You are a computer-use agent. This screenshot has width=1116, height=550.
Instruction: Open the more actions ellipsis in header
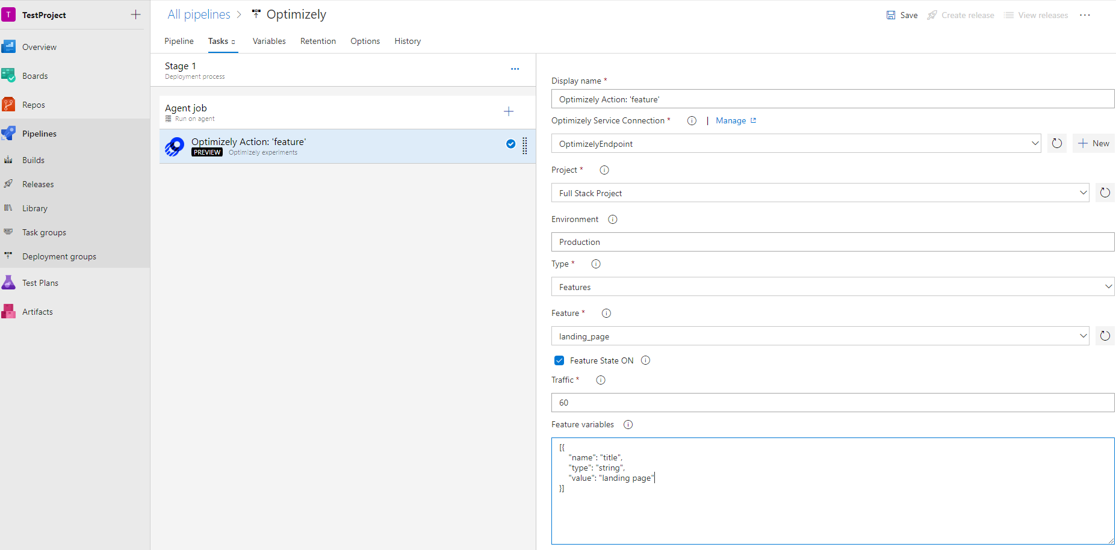pos(1085,15)
